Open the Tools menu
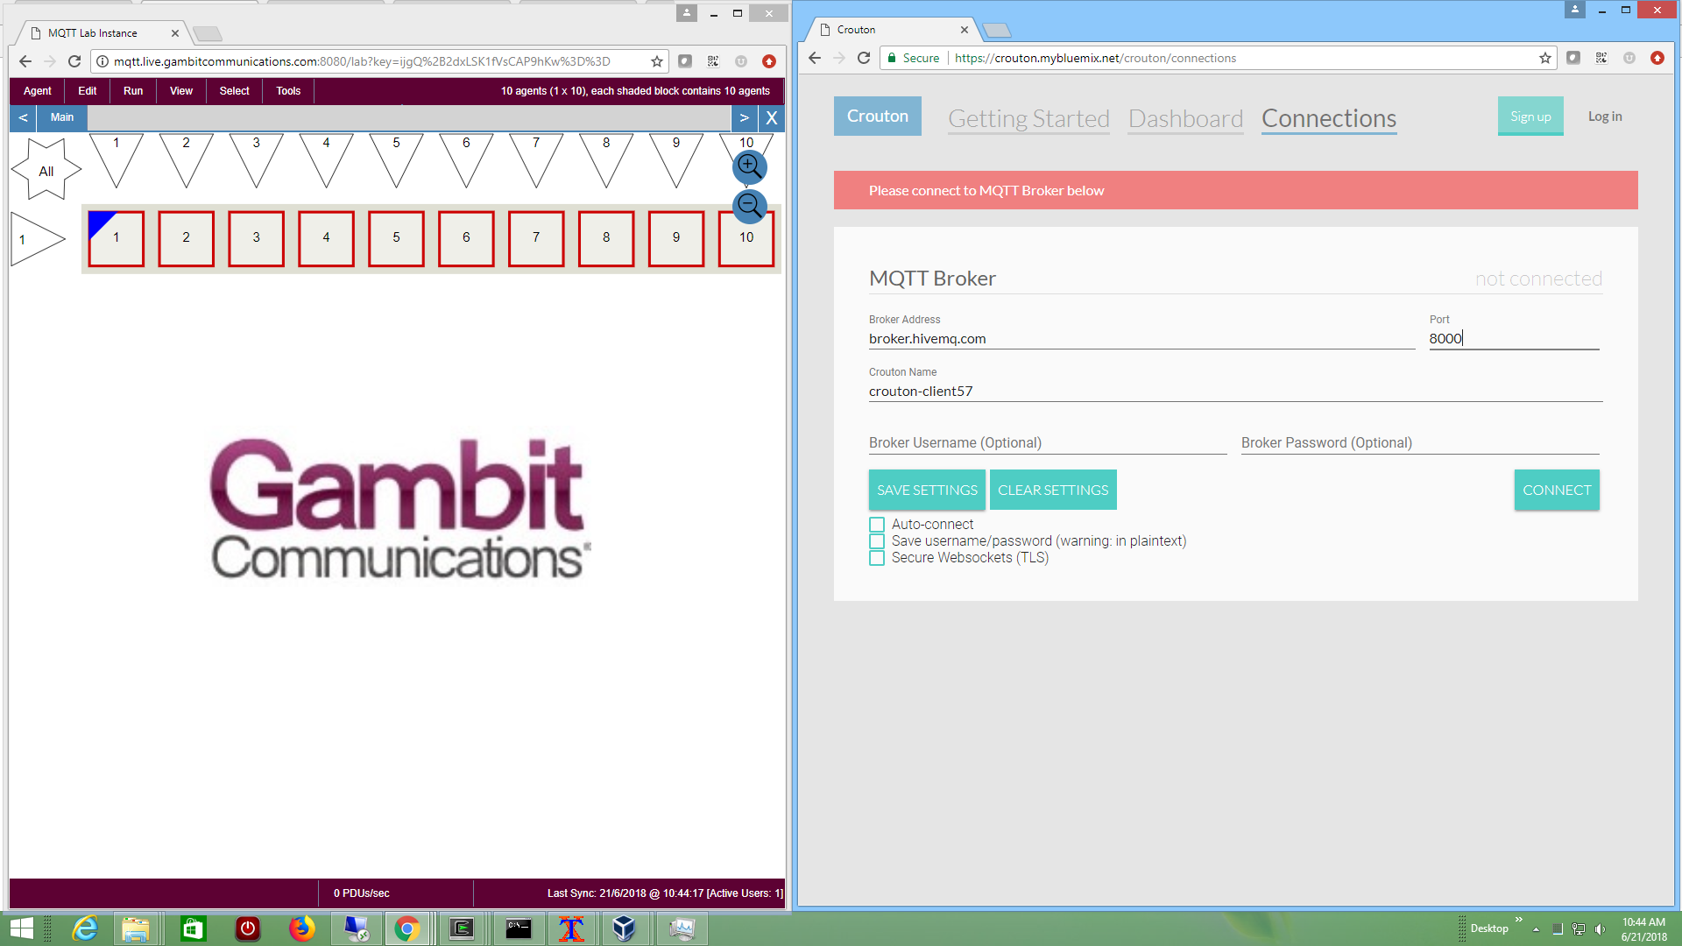Image resolution: width=1682 pixels, height=946 pixels. pos(288,91)
